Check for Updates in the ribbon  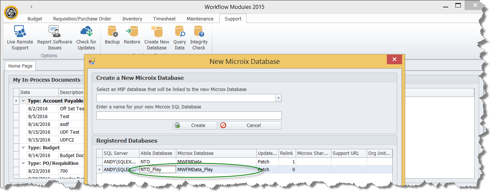click(x=86, y=38)
